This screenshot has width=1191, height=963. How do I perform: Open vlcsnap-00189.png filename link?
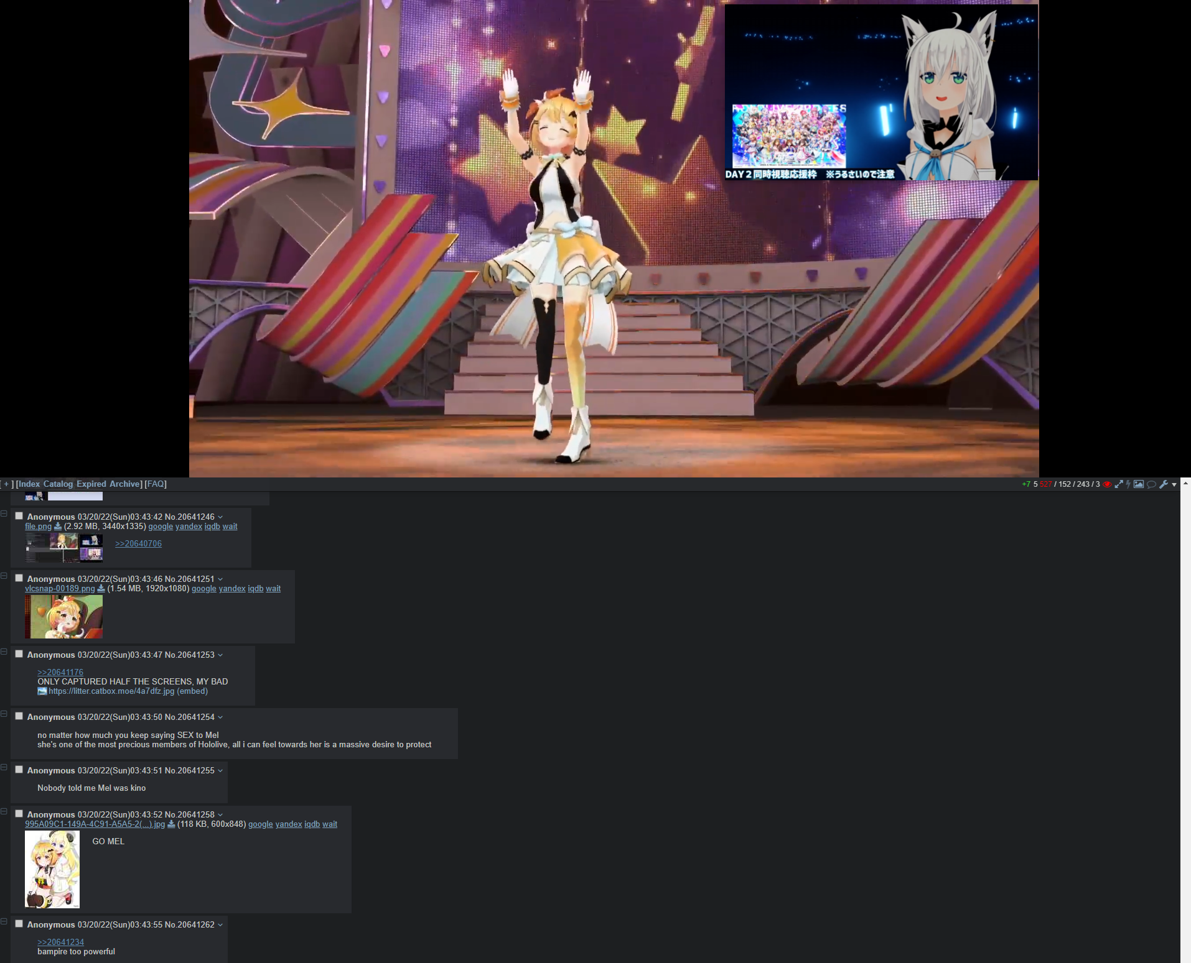coord(60,589)
